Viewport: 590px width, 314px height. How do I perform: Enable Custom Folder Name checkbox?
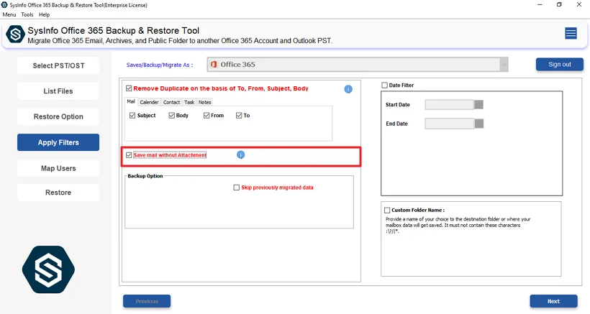[386, 210]
